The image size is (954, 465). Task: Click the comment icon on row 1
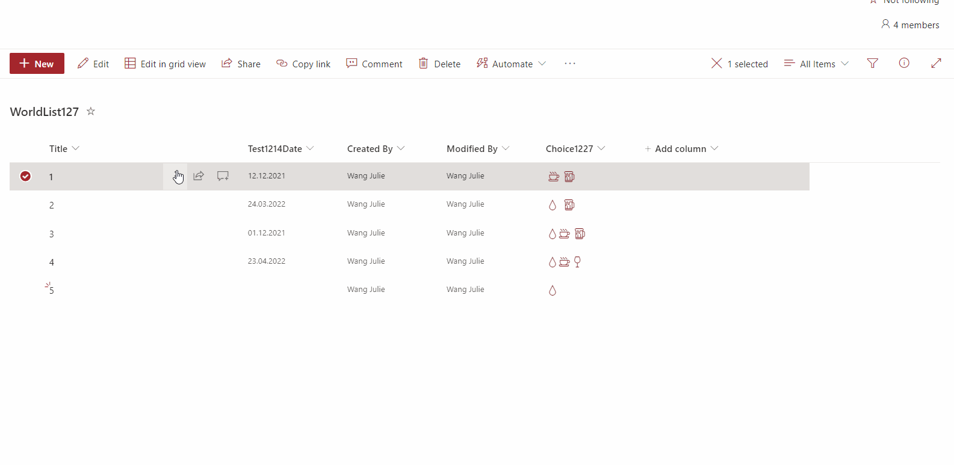(223, 176)
